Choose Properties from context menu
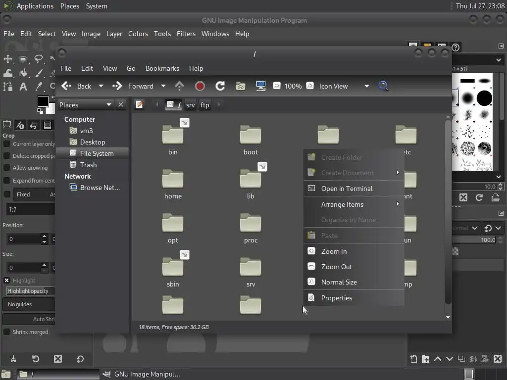This screenshot has width=507, height=380. [354, 298]
